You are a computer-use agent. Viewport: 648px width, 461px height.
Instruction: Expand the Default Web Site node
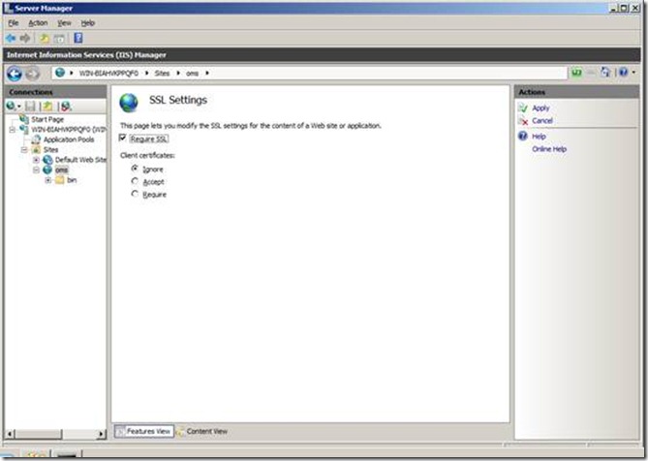point(37,160)
